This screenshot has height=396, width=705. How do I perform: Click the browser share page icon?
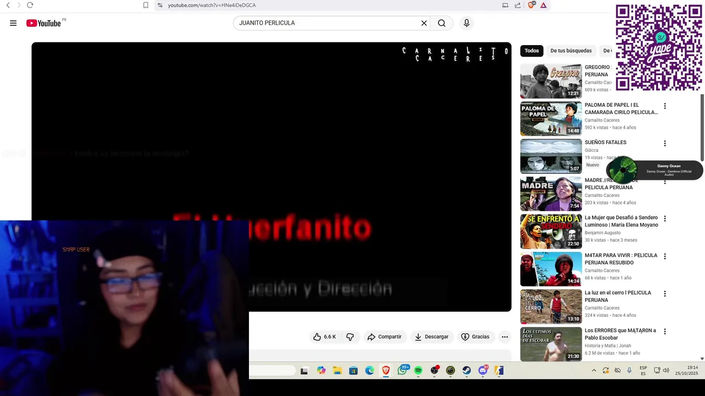(x=518, y=5)
